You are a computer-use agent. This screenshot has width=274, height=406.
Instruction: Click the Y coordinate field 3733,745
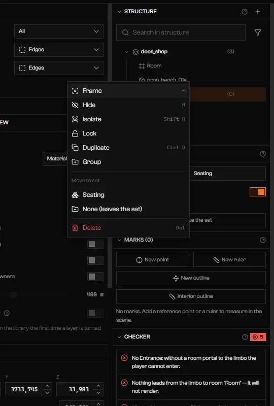click(x=24, y=389)
